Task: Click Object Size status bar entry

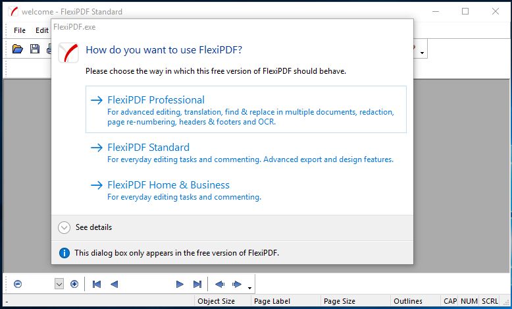Action: pyautogui.click(x=216, y=301)
